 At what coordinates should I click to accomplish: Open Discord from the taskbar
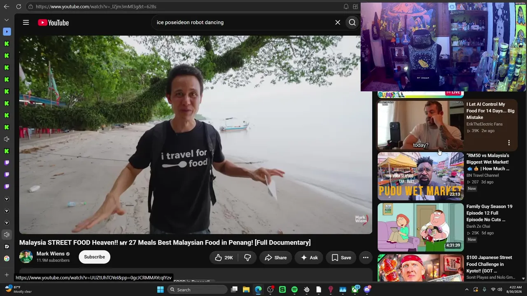367,290
